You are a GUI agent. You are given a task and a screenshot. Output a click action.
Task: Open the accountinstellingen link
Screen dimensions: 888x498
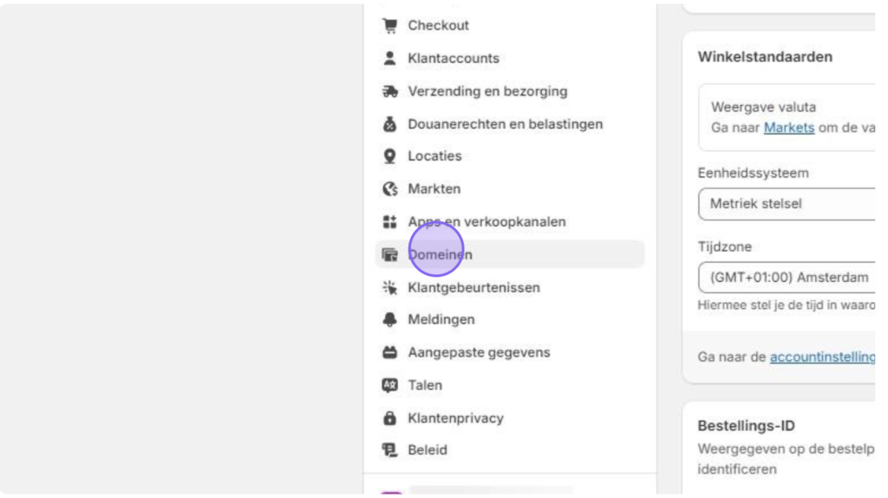coord(822,357)
